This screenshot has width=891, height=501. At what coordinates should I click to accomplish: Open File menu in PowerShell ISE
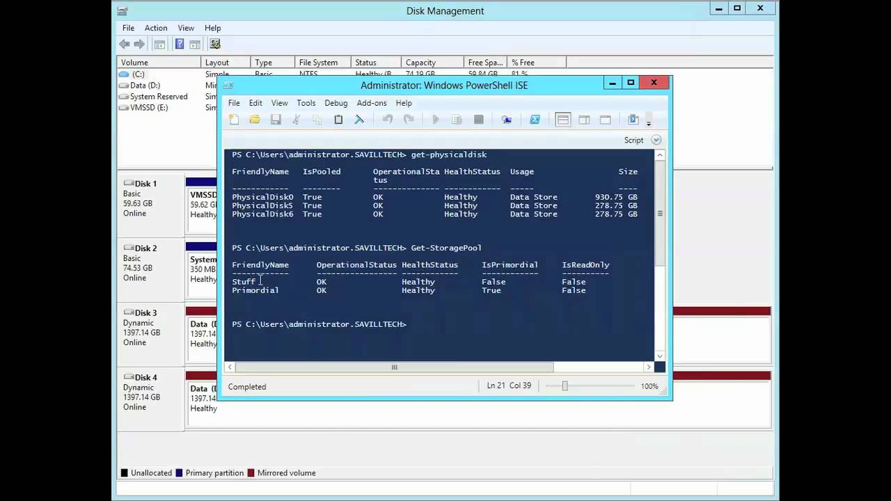[234, 103]
